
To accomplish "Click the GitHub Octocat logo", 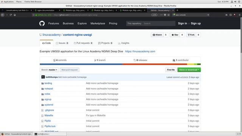I will (42, 23).
